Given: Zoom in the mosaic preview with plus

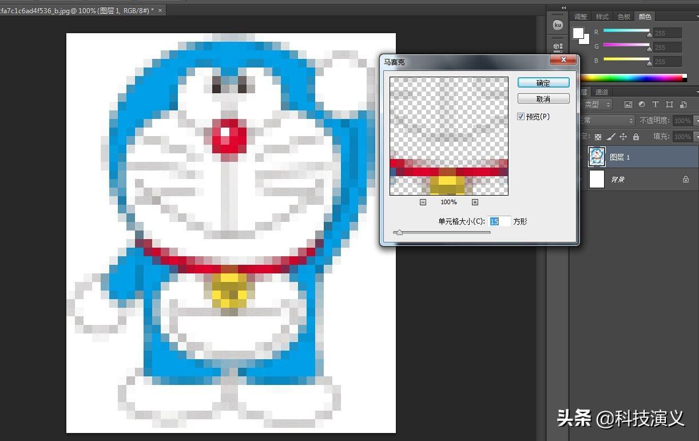Looking at the screenshot, I should point(475,202).
